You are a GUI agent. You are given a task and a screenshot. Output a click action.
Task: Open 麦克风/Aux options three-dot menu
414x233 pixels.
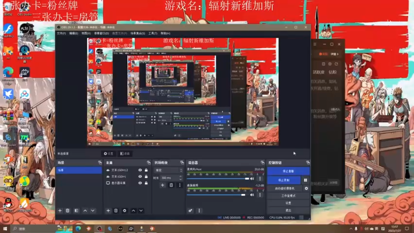tap(260, 179)
